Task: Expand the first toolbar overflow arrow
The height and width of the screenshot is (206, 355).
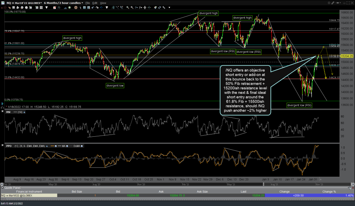Action: (x=47, y=7)
